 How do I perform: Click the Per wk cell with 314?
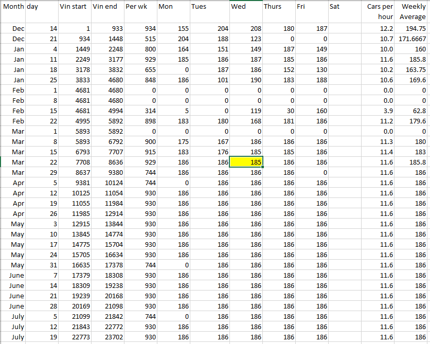[x=140, y=111]
